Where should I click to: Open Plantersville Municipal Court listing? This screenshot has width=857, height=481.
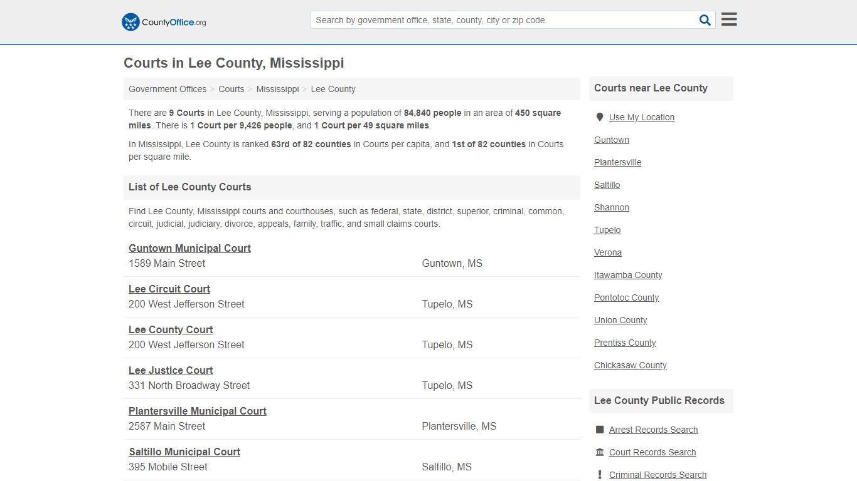point(198,411)
